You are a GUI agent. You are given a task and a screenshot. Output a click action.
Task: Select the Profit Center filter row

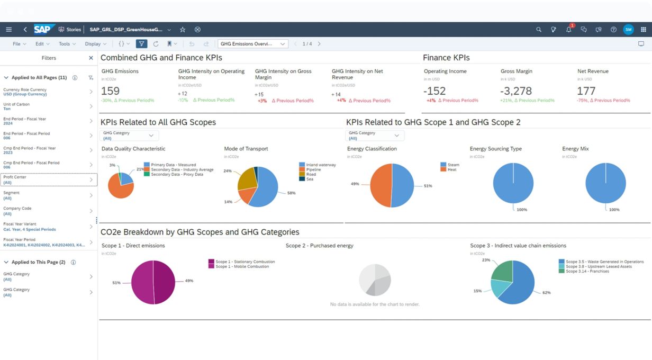tap(49, 180)
